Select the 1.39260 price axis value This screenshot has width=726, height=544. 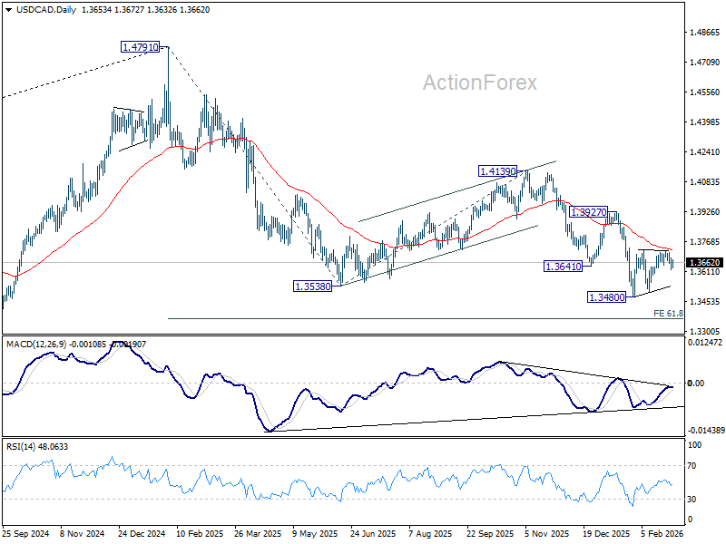tap(705, 212)
